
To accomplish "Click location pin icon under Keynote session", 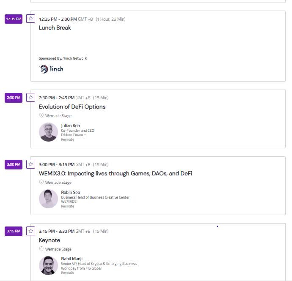I will [41, 249].
